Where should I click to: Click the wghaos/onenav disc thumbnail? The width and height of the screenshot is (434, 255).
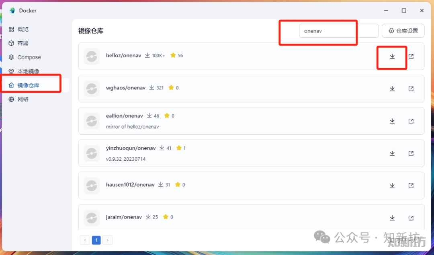pos(92,89)
